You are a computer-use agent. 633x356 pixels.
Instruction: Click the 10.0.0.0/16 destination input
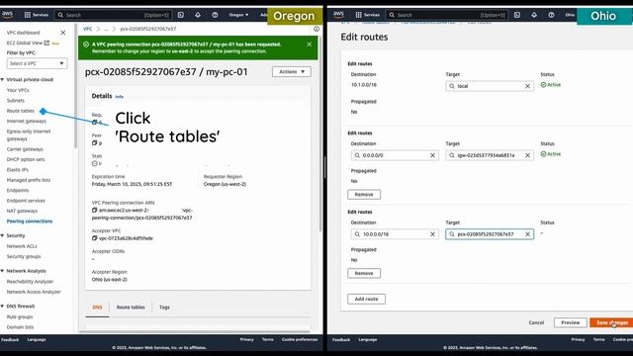point(395,234)
